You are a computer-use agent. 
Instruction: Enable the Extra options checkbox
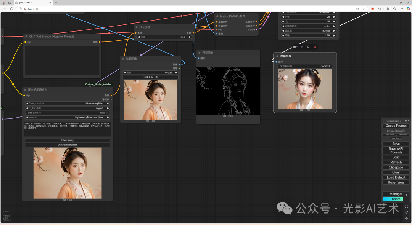(404, 131)
